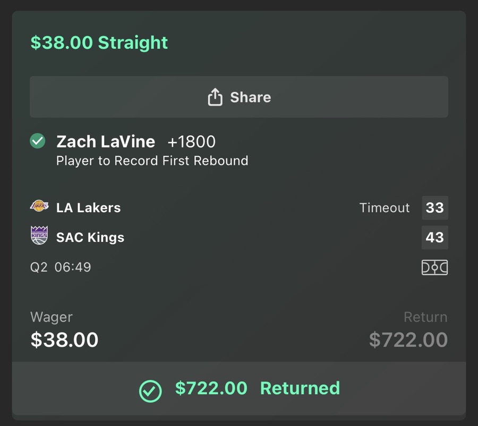This screenshot has width=478, height=426.
Task: Click the Kings score box showing 43
Action: pyautogui.click(x=435, y=238)
